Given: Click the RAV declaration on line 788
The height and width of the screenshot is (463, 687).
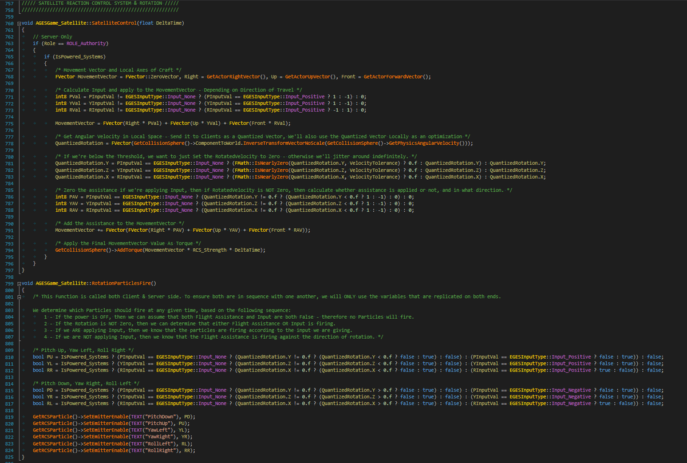Looking at the screenshot, I should [67, 209].
